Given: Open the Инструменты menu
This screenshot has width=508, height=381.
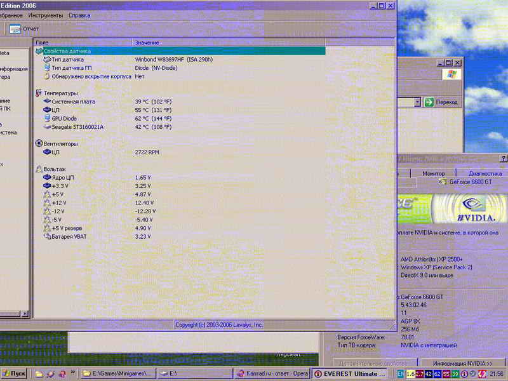Looking at the screenshot, I should (x=45, y=15).
